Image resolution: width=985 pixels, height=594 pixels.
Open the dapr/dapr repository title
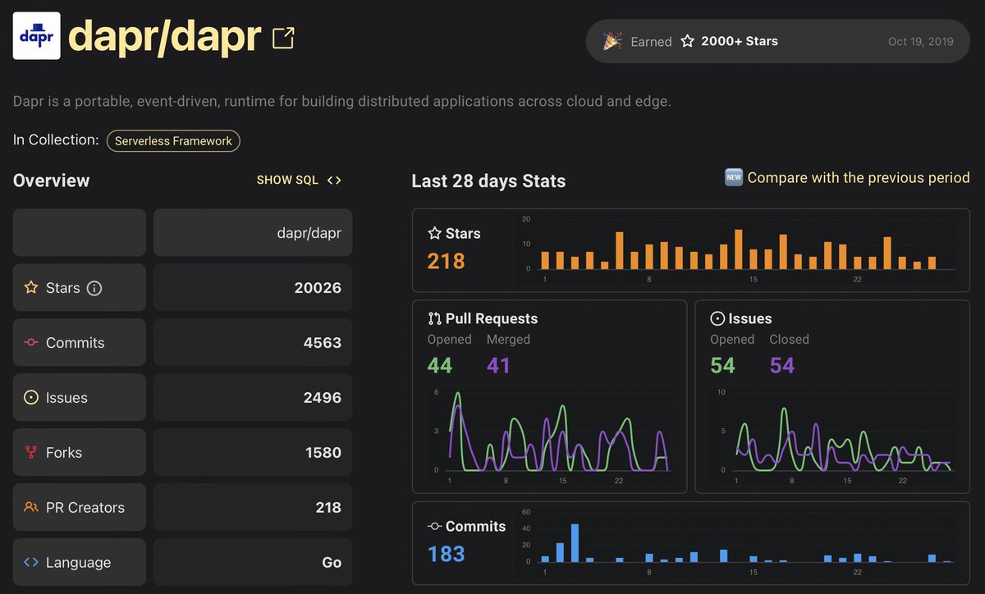click(165, 36)
